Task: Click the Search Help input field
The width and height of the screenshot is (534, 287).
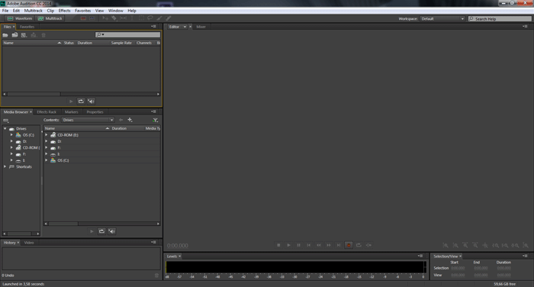Action: (x=500, y=19)
